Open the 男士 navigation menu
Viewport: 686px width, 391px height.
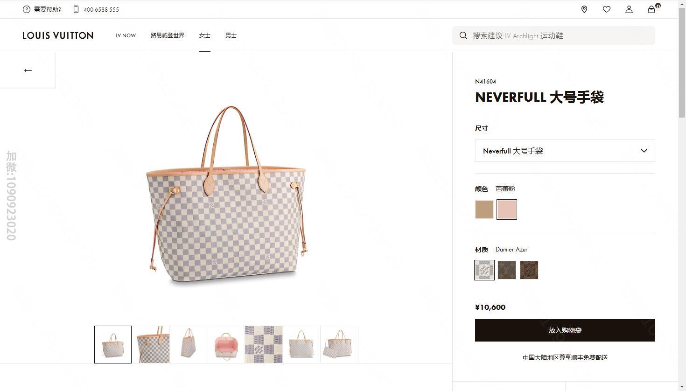point(231,35)
